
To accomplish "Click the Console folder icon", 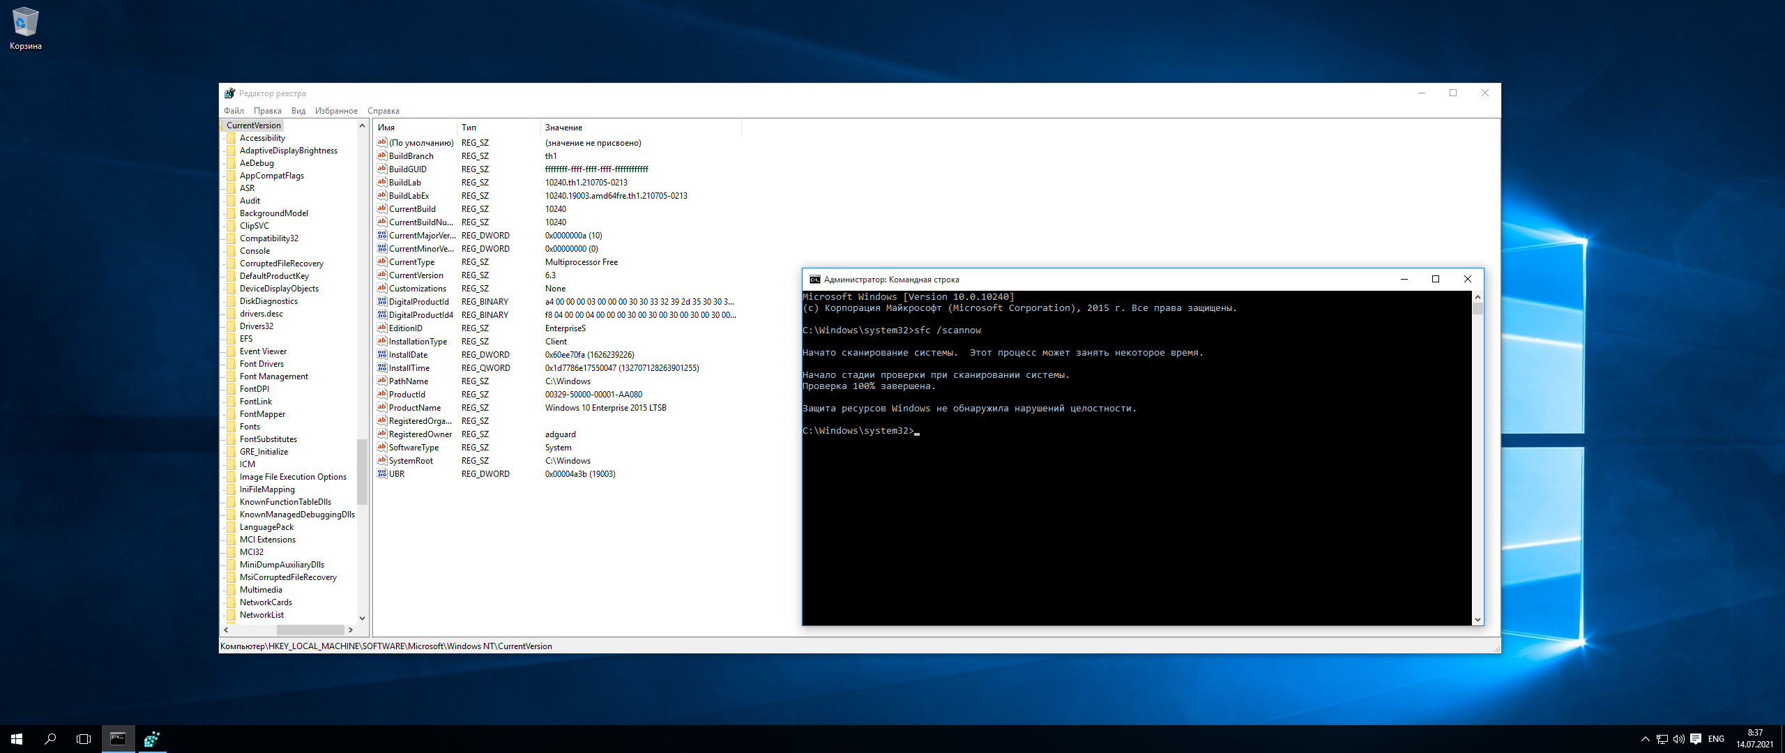I will [231, 251].
